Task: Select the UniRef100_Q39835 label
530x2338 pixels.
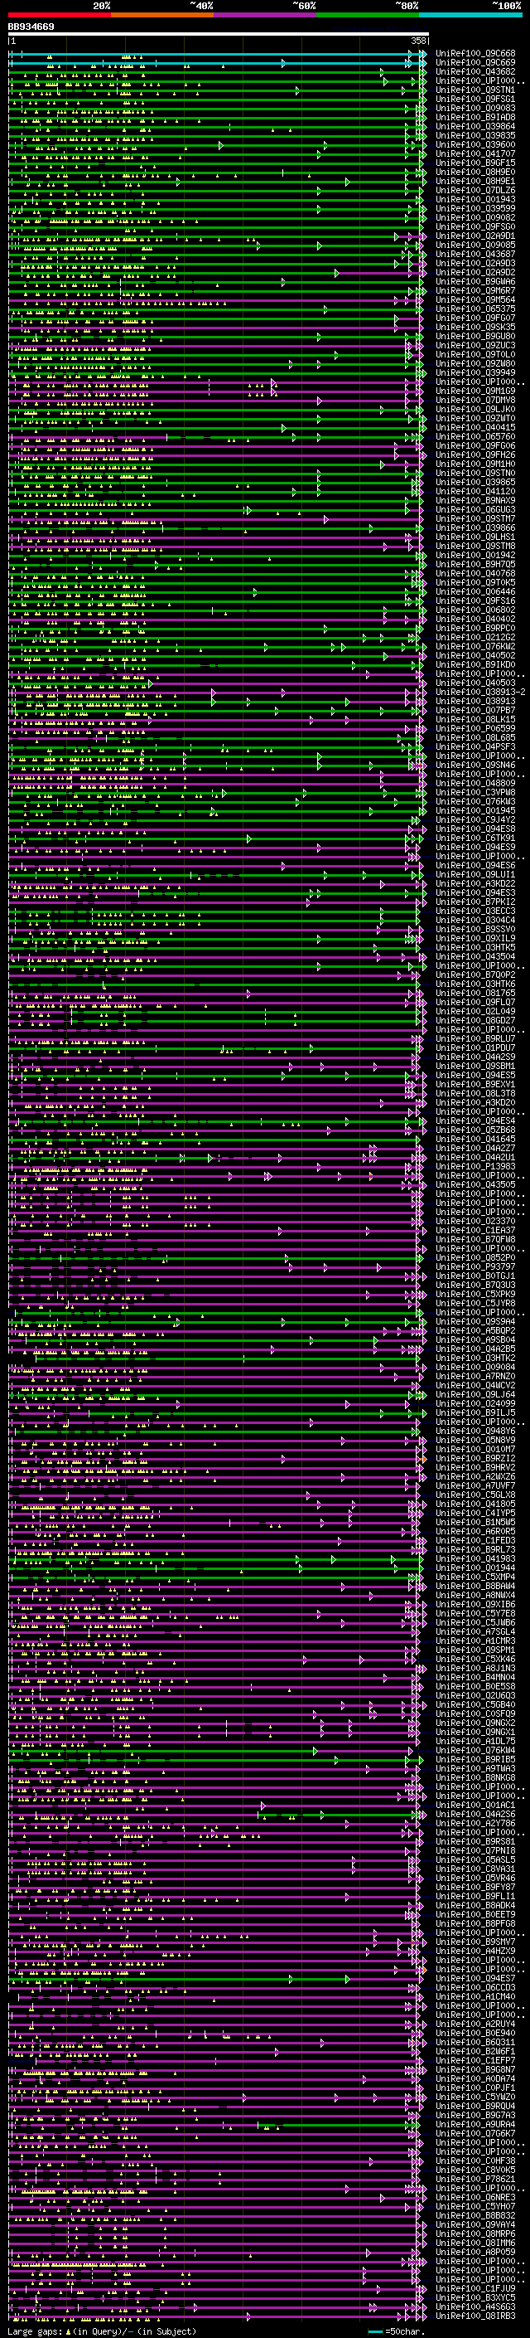Action: (475, 135)
